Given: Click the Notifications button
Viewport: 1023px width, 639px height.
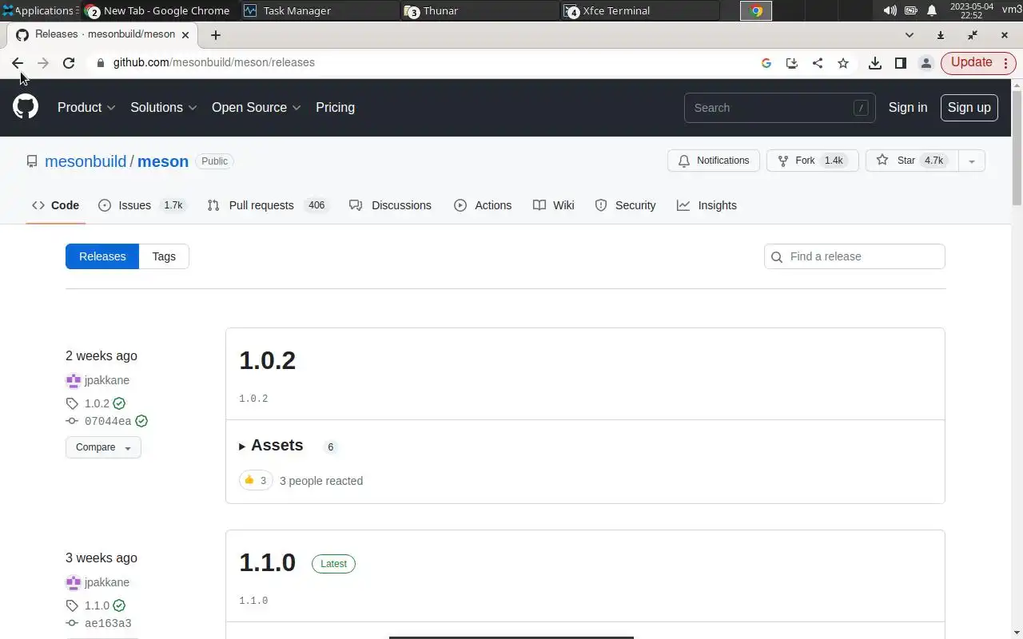Looking at the screenshot, I should (x=714, y=161).
